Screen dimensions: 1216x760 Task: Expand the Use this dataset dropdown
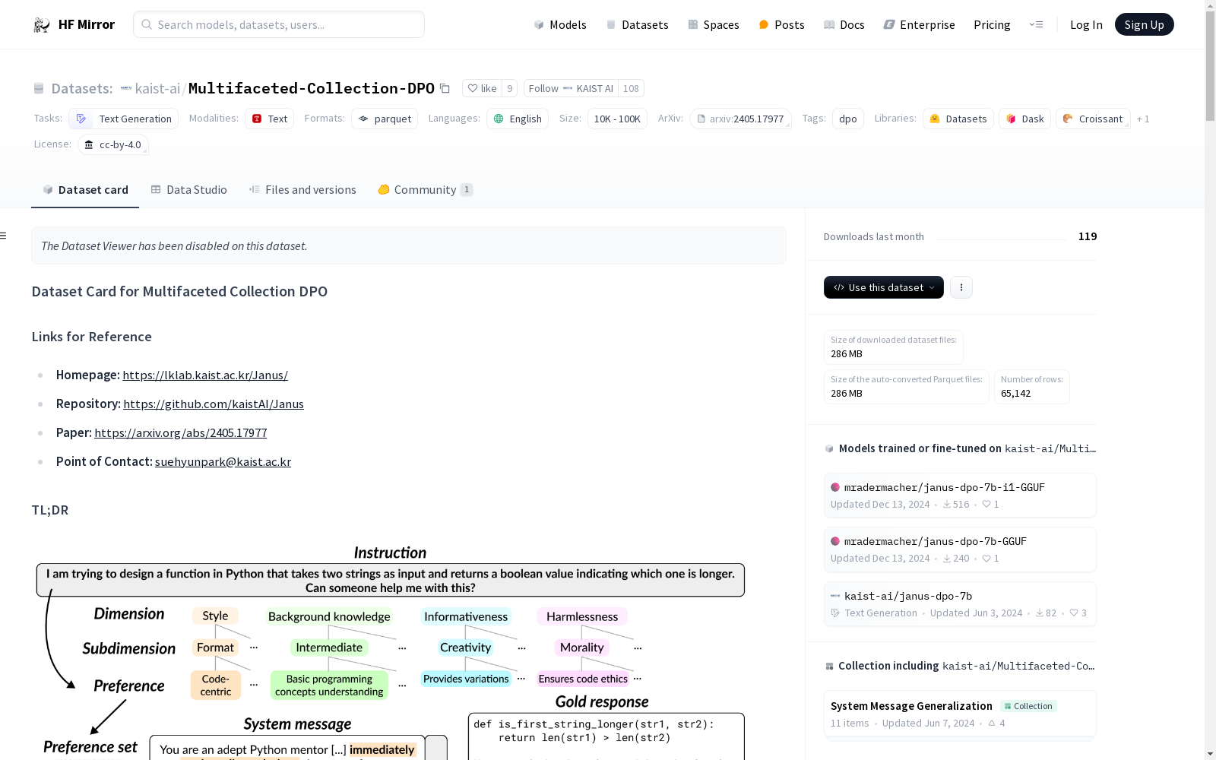[884, 287]
